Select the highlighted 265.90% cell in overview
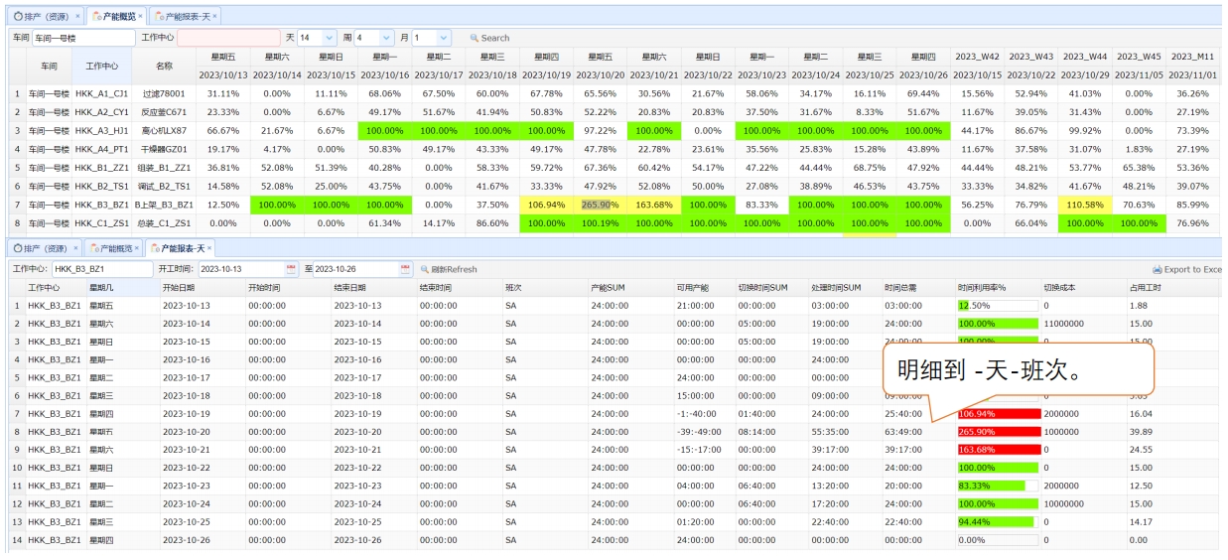This screenshot has height=560, width=1228. click(601, 205)
